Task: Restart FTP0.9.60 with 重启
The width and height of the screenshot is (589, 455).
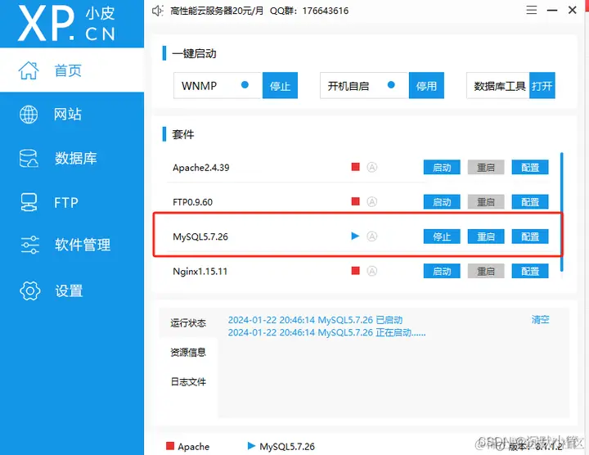Action: click(x=486, y=202)
